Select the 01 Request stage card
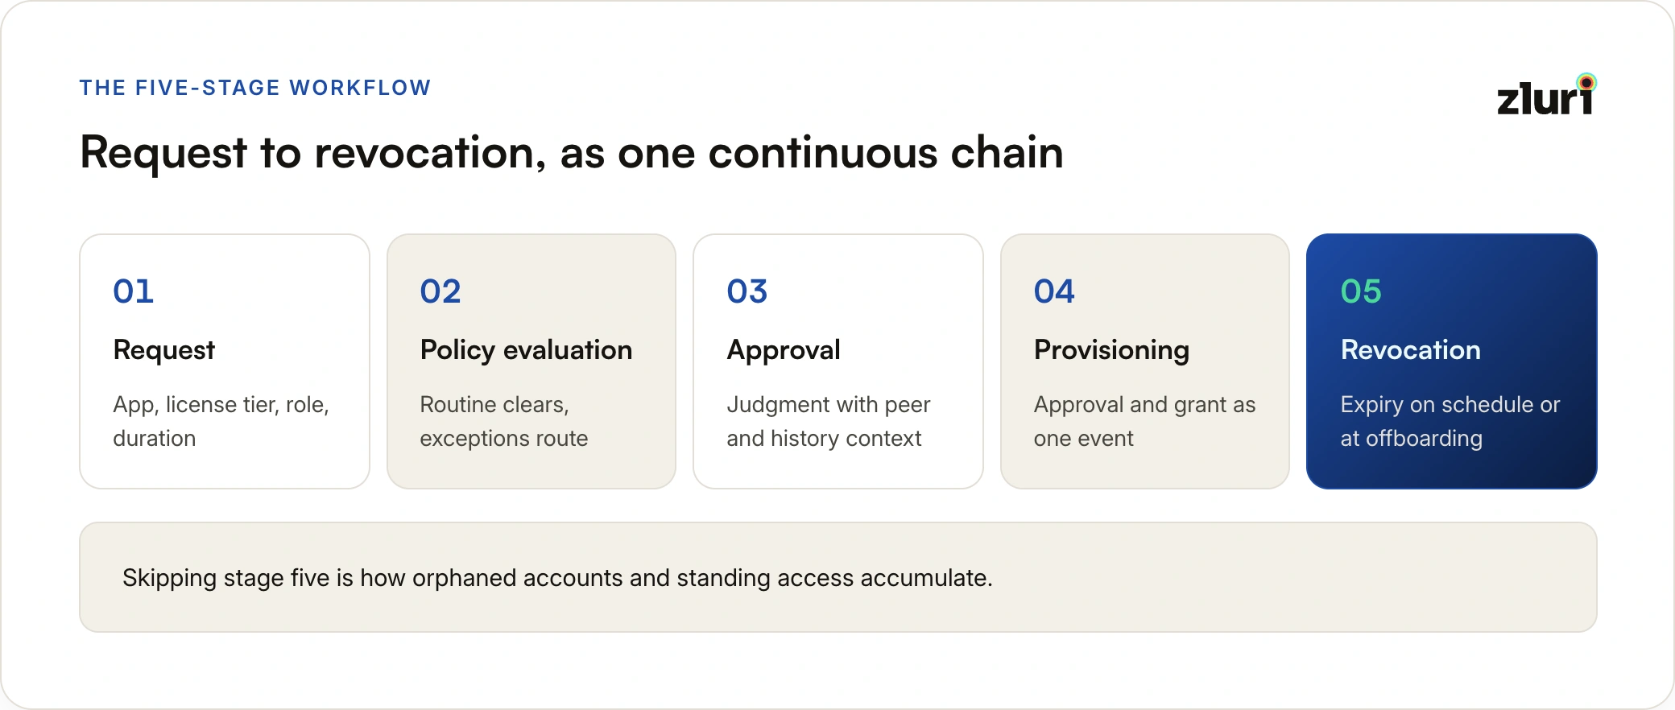The width and height of the screenshot is (1675, 710). 225,361
